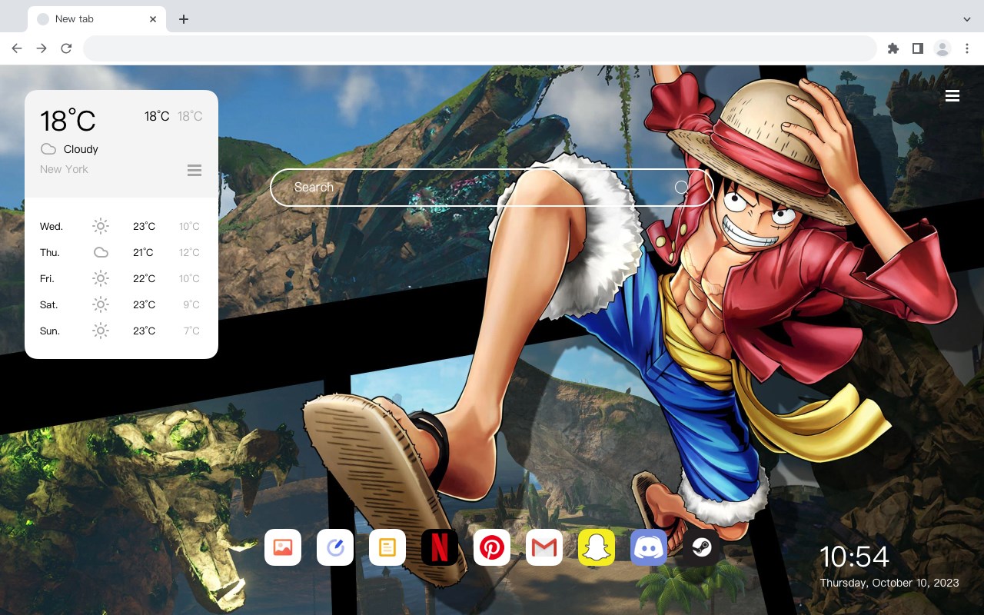Select the New tab browser tab
The width and height of the screenshot is (984, 615).
(97, 19)
